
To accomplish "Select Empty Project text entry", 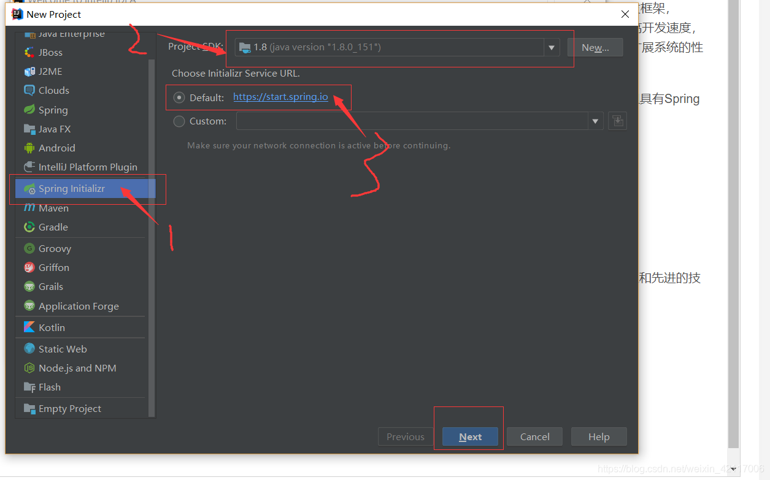I will point(70,409).
